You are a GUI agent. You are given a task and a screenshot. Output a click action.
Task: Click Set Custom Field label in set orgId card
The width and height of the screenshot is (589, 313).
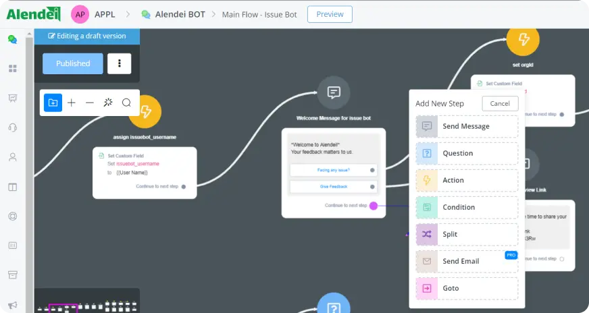click(504, 84)
